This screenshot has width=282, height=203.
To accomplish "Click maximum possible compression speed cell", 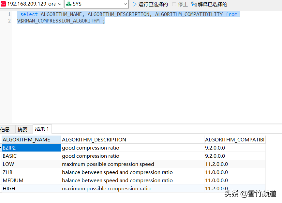I will [133, 164].
